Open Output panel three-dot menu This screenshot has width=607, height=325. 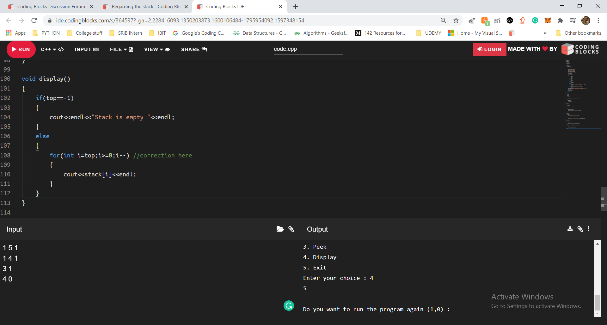[x=588, y=229]
